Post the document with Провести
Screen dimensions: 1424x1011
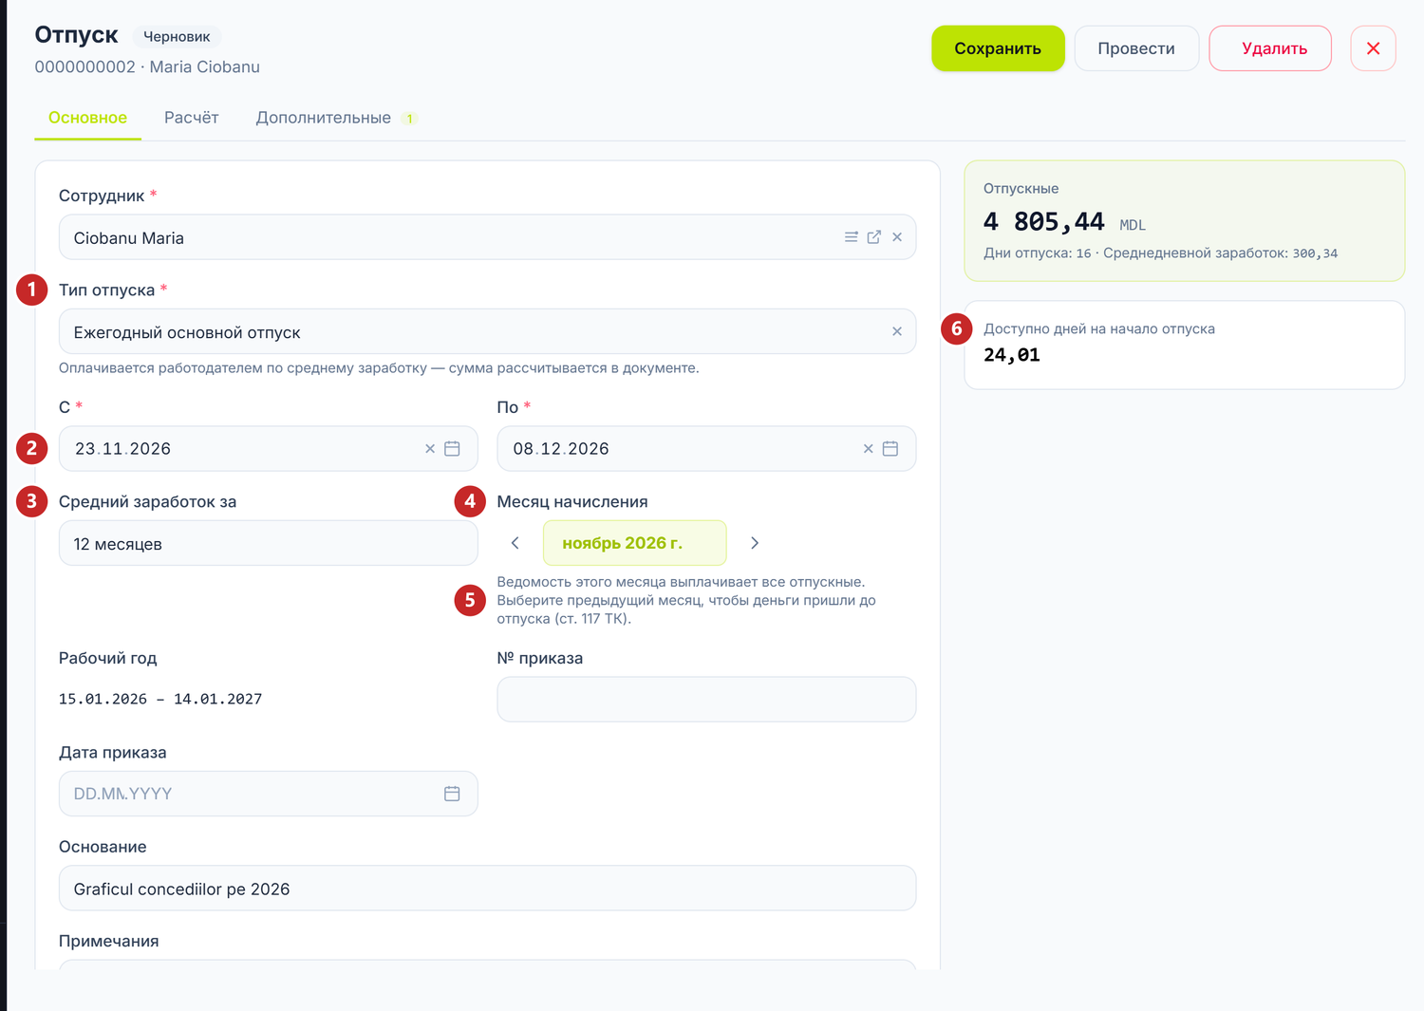point(1136,48)
